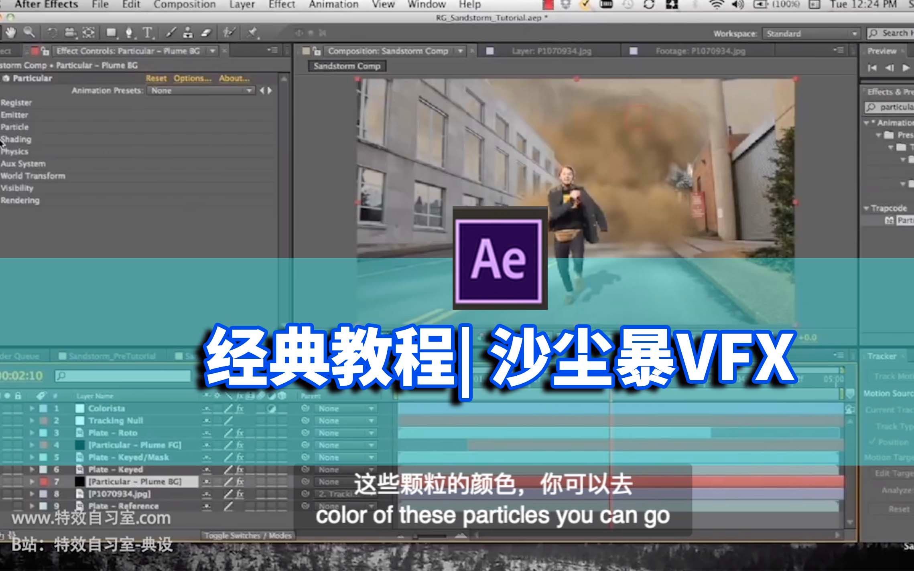
Task: Toggle the Effect Controls panel lock
Action: 45,51
